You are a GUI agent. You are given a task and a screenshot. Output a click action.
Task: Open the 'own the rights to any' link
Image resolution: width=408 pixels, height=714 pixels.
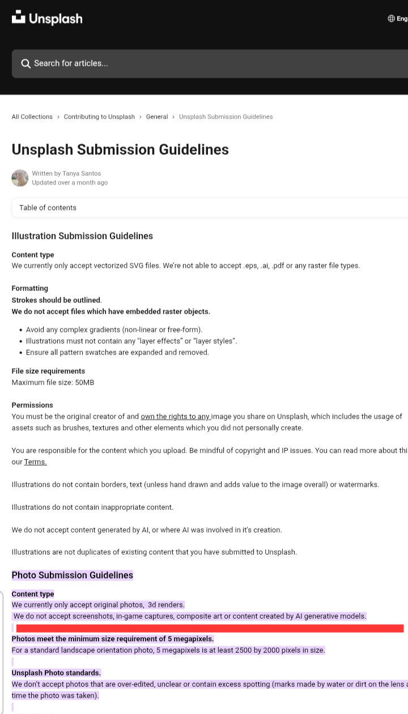[175, 416]
